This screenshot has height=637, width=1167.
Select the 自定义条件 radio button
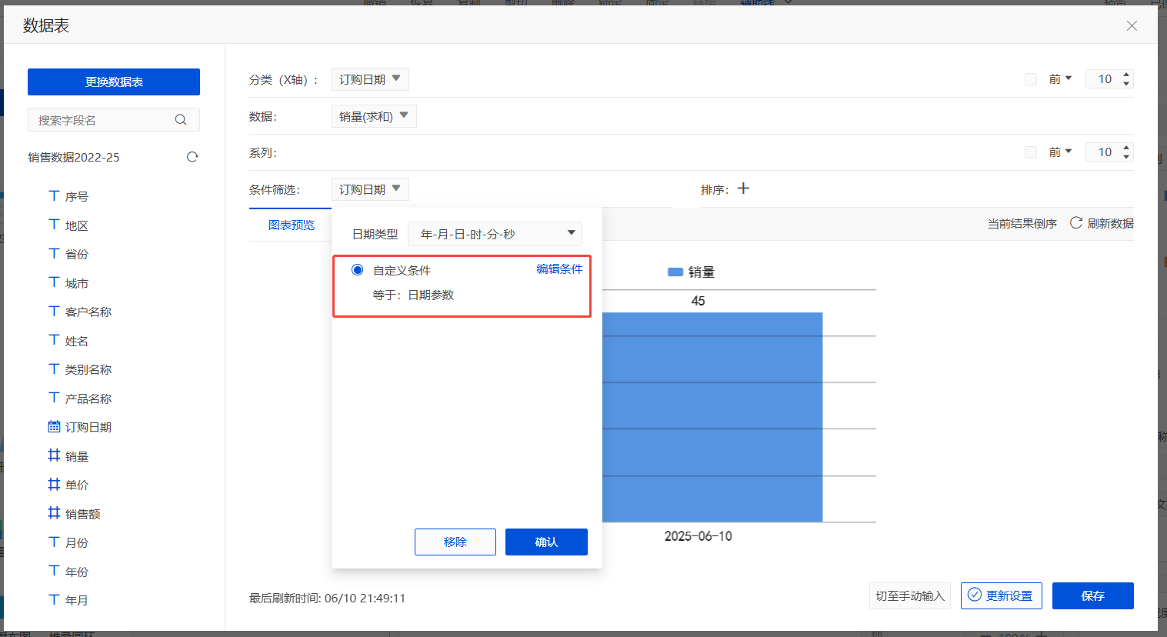point(358,270)
